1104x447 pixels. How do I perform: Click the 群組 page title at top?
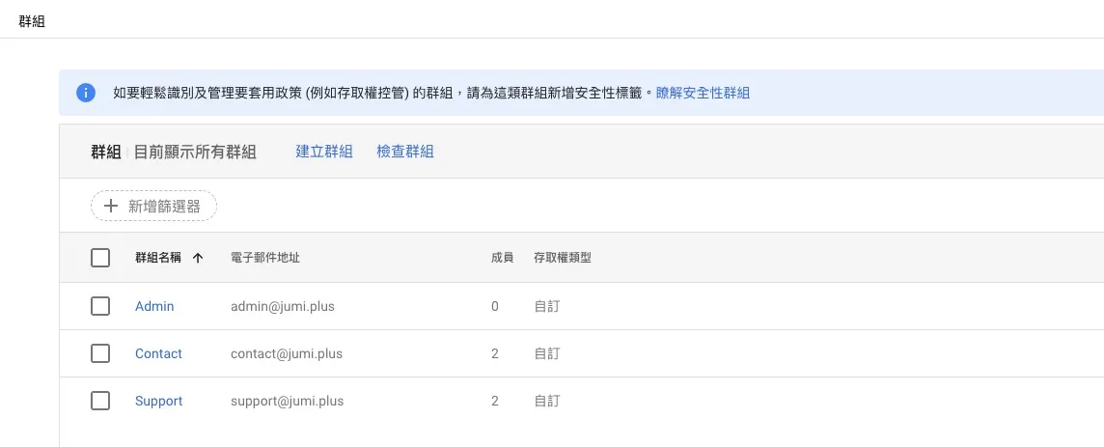click(x=32, y=21)
